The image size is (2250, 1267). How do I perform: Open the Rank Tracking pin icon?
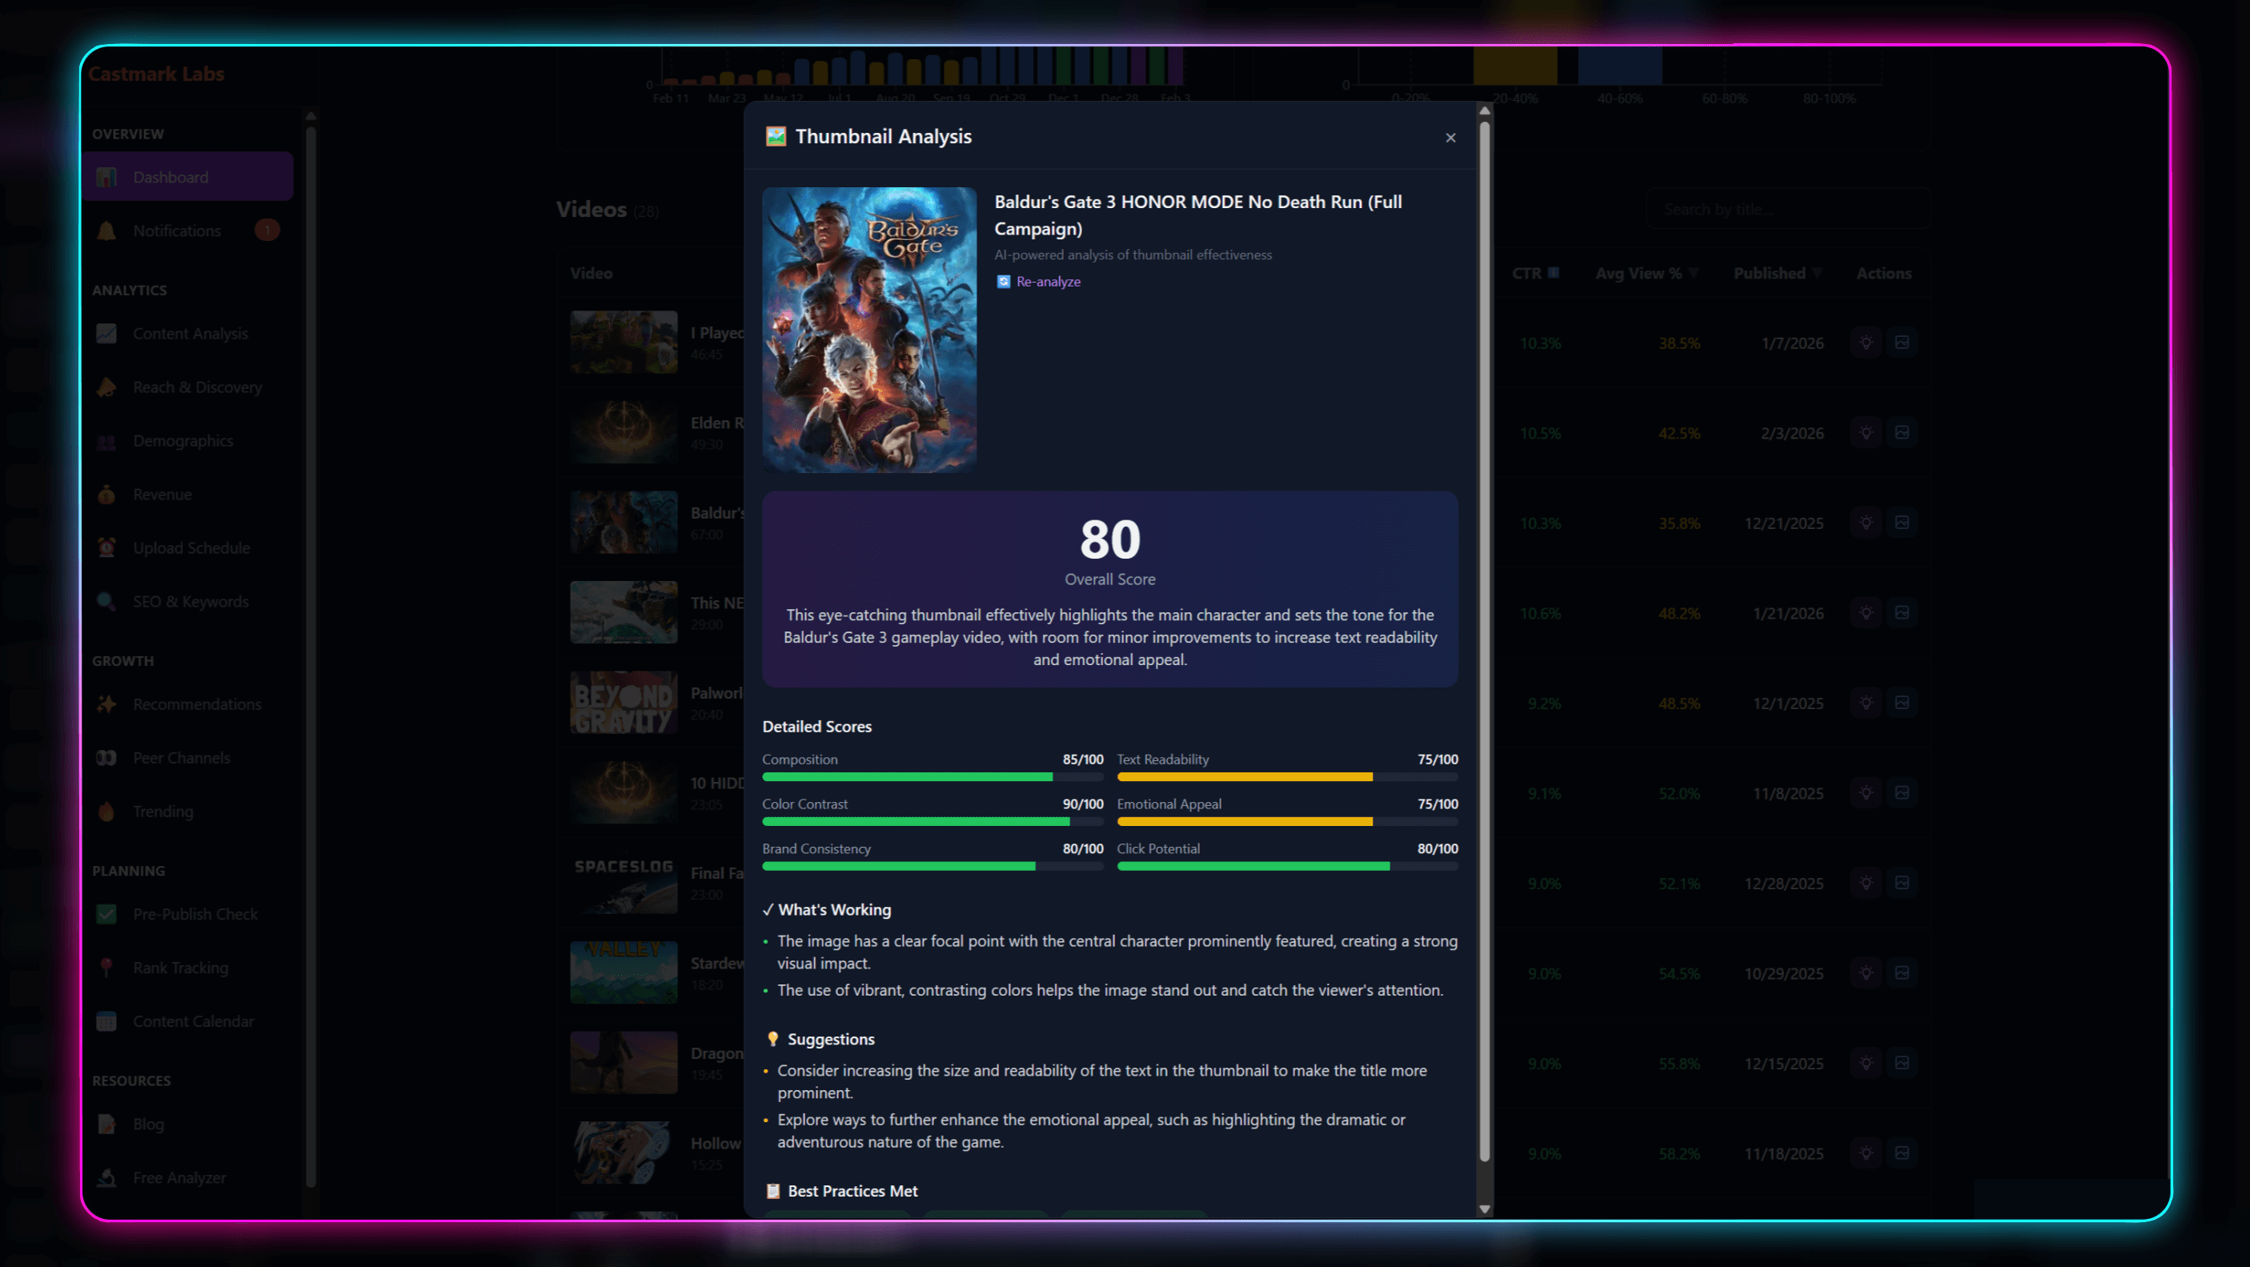tap(106, 968)
